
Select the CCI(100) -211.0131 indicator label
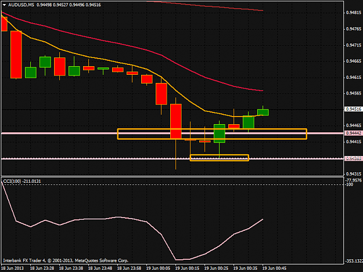coord(22,181)
